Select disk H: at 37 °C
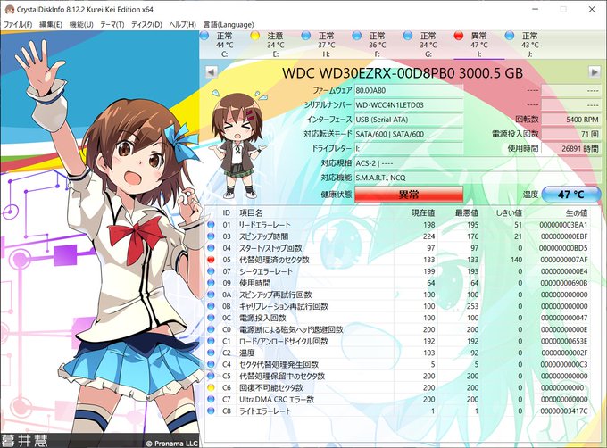 [x=326, y=45]
